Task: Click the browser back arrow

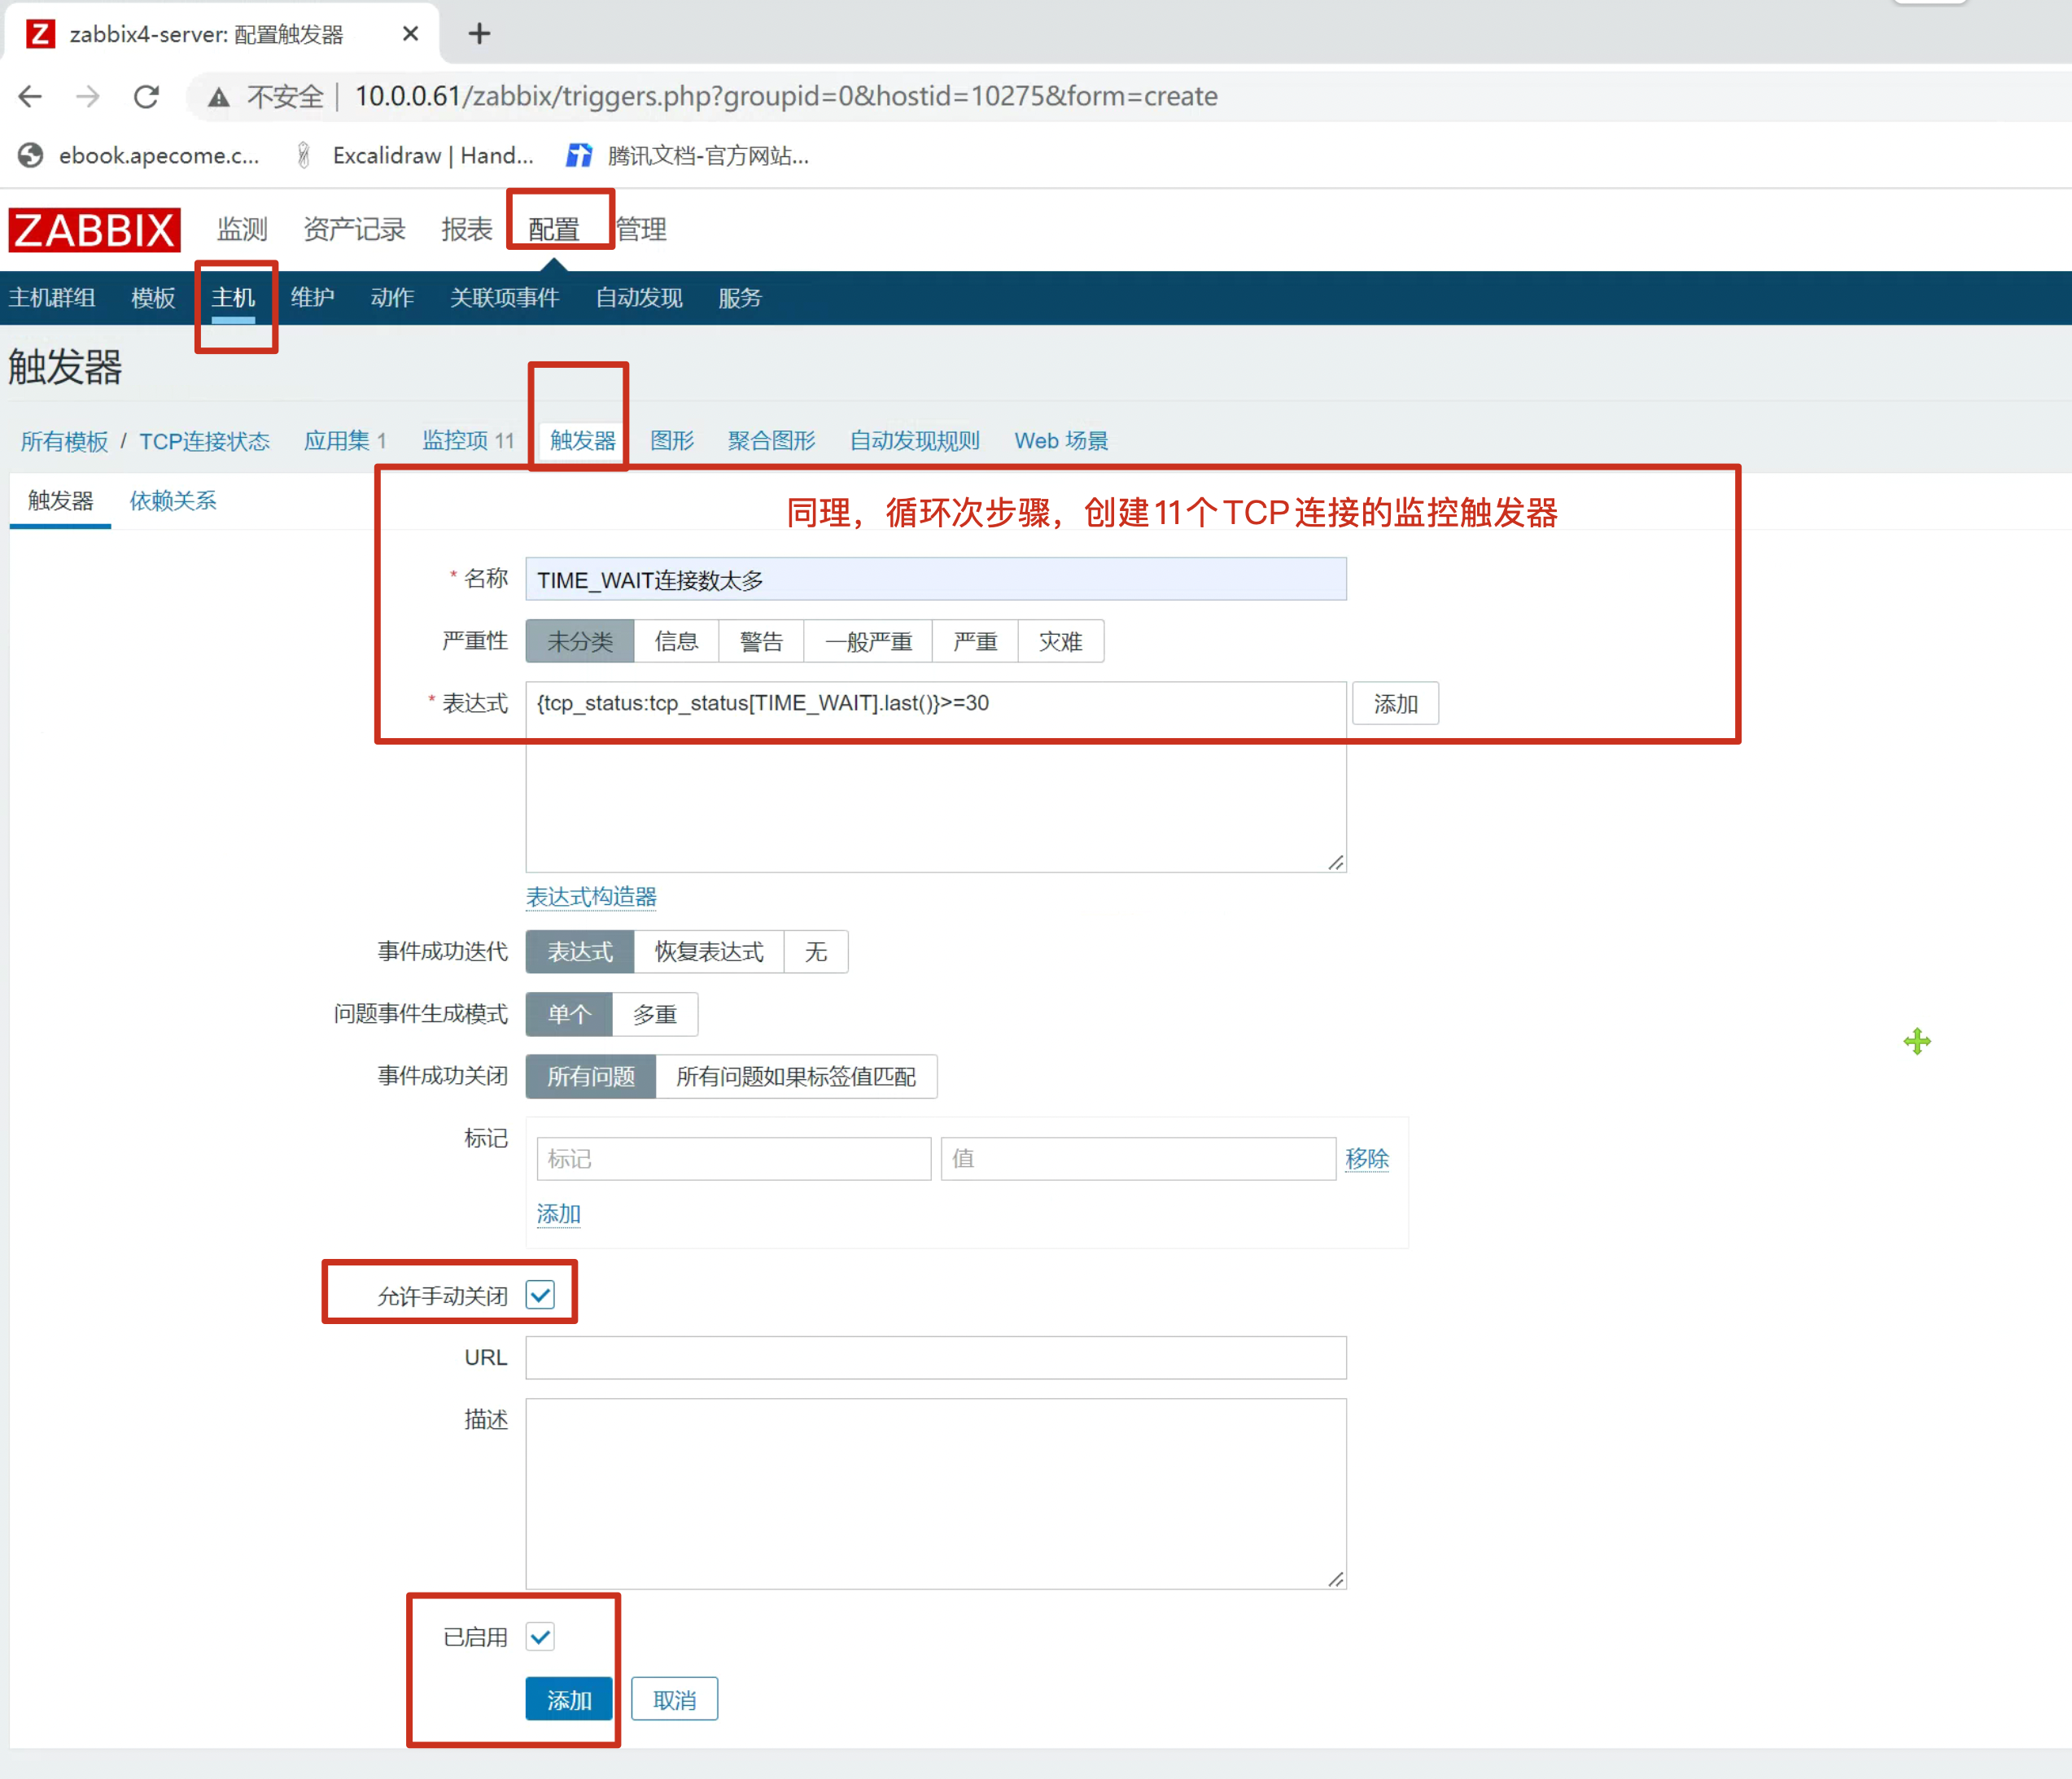Action: point(30,96)
